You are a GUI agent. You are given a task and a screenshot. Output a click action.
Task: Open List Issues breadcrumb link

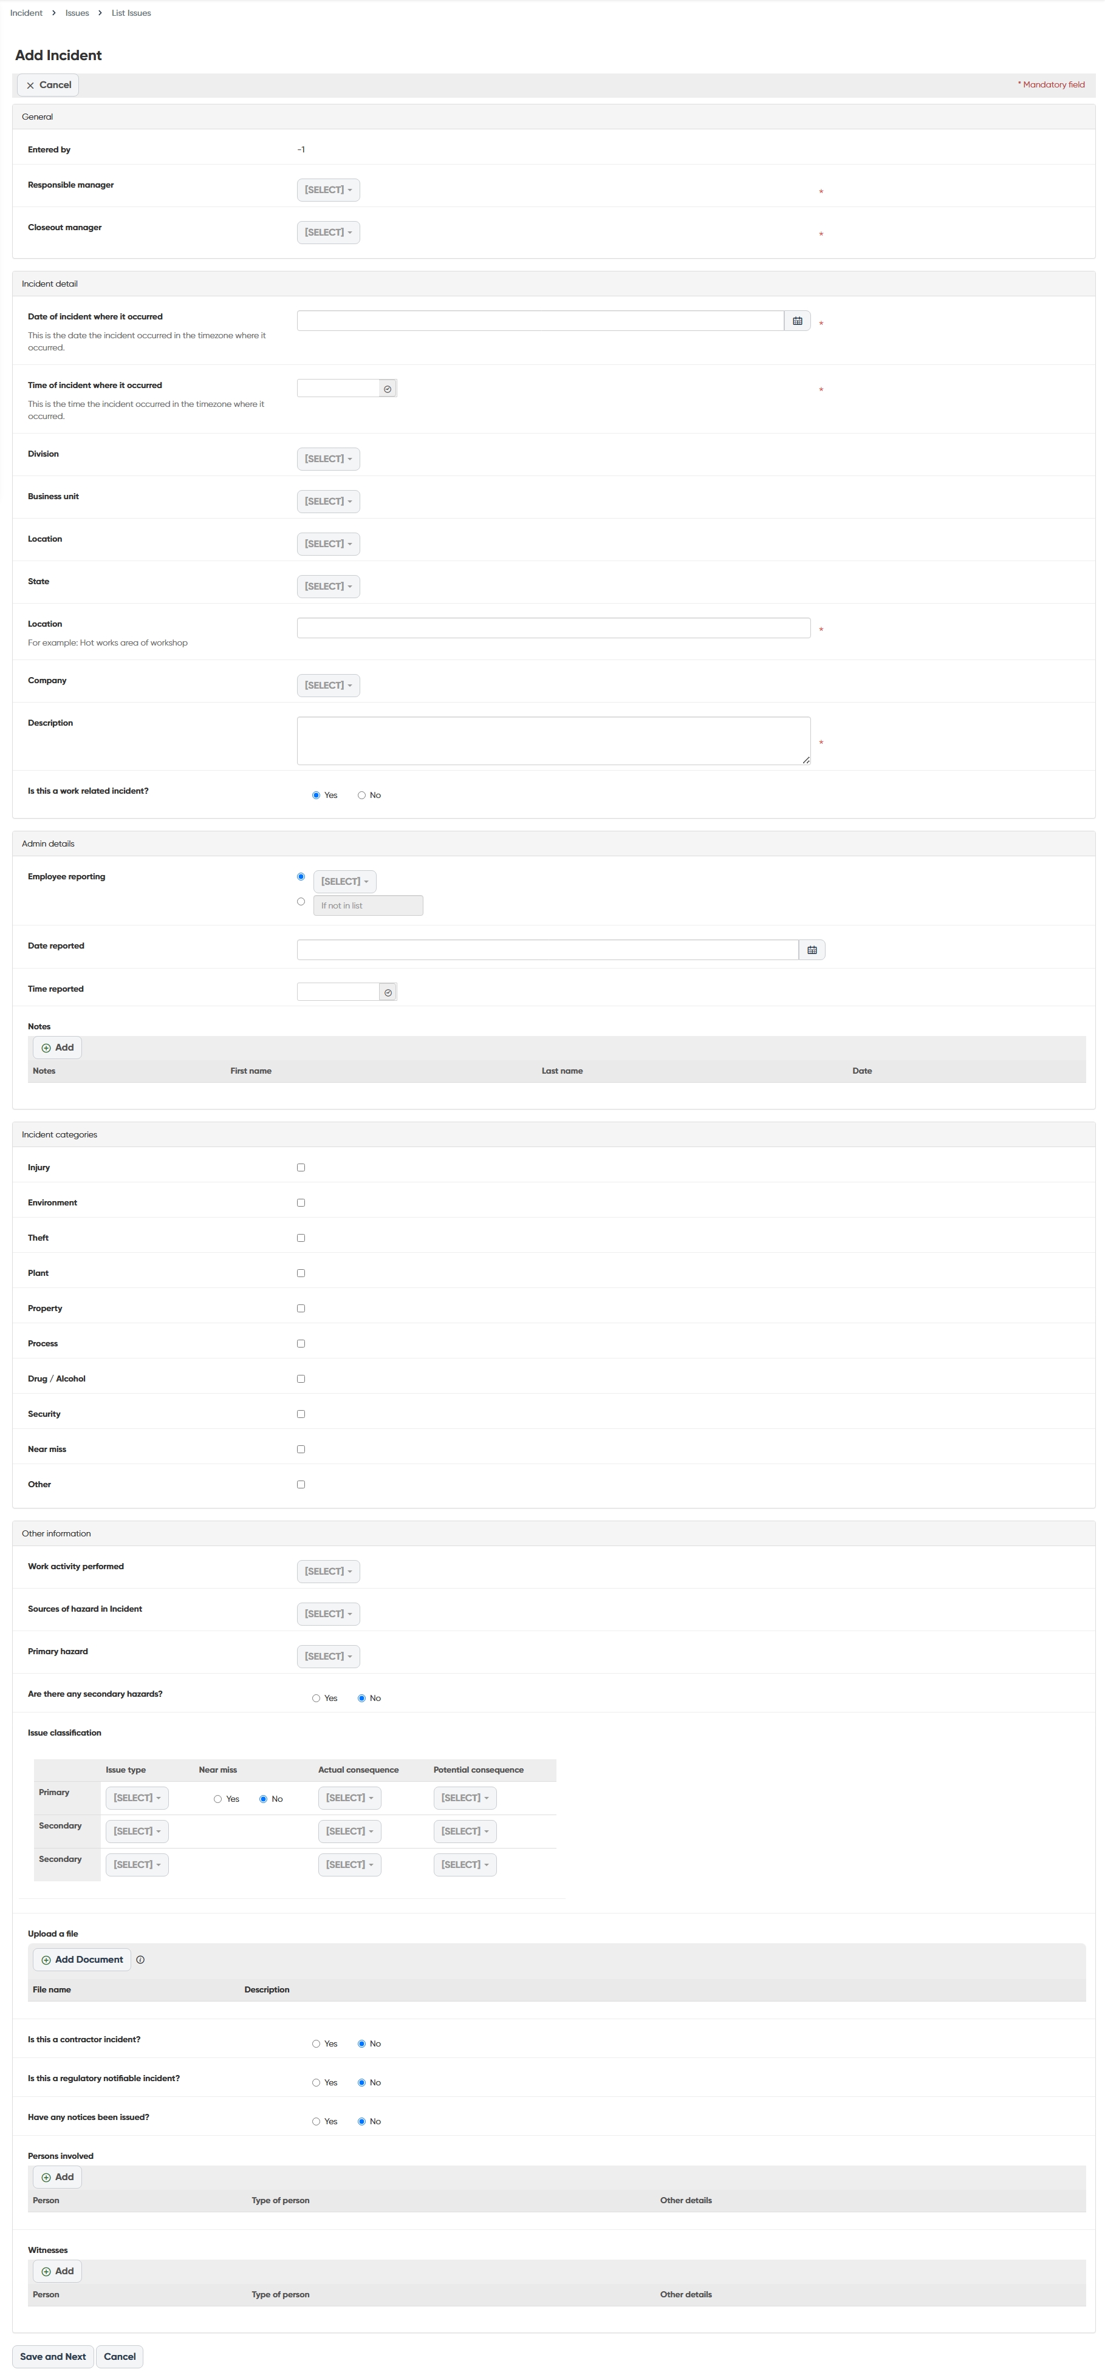coord(131,13)
